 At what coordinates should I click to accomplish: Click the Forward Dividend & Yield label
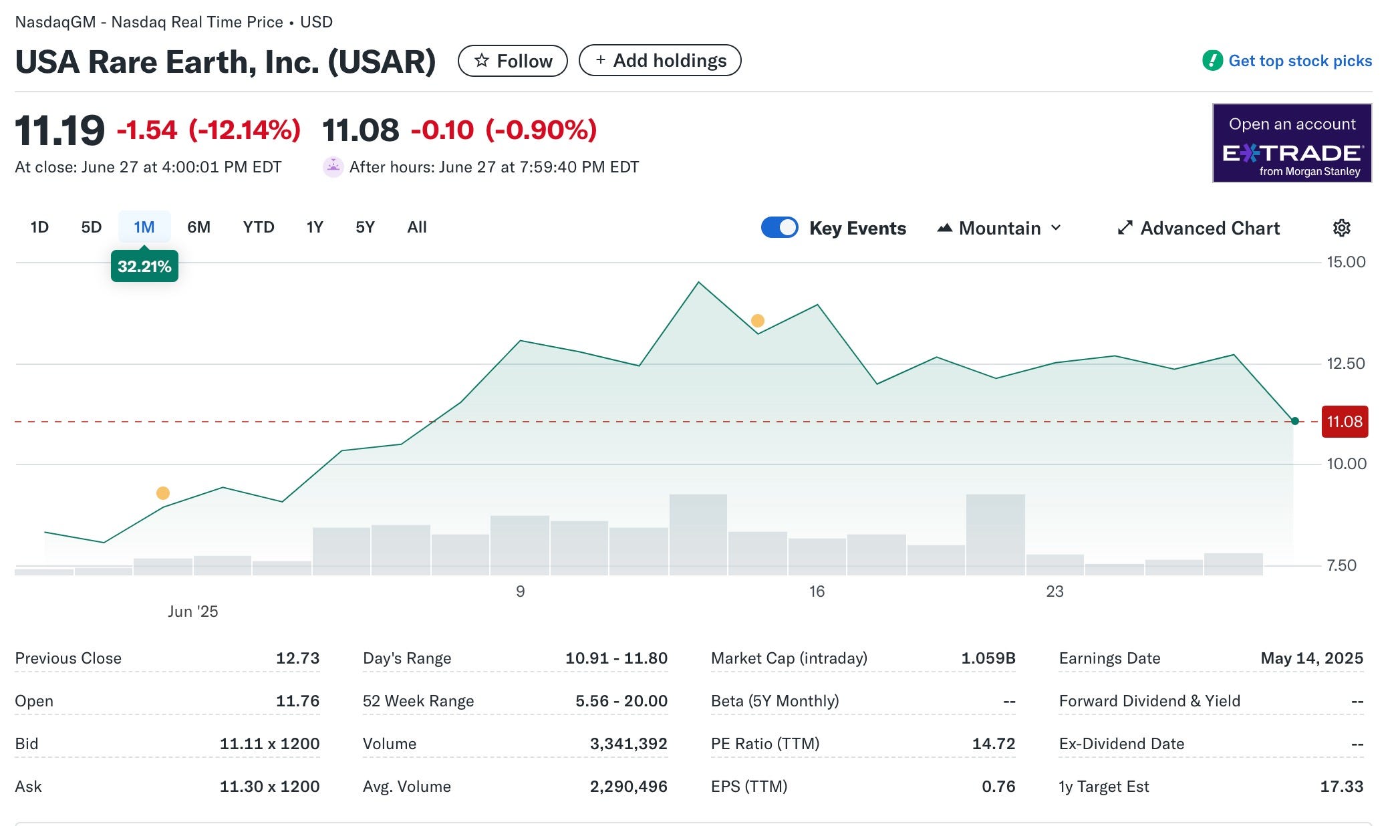(x=1149, y=701)
